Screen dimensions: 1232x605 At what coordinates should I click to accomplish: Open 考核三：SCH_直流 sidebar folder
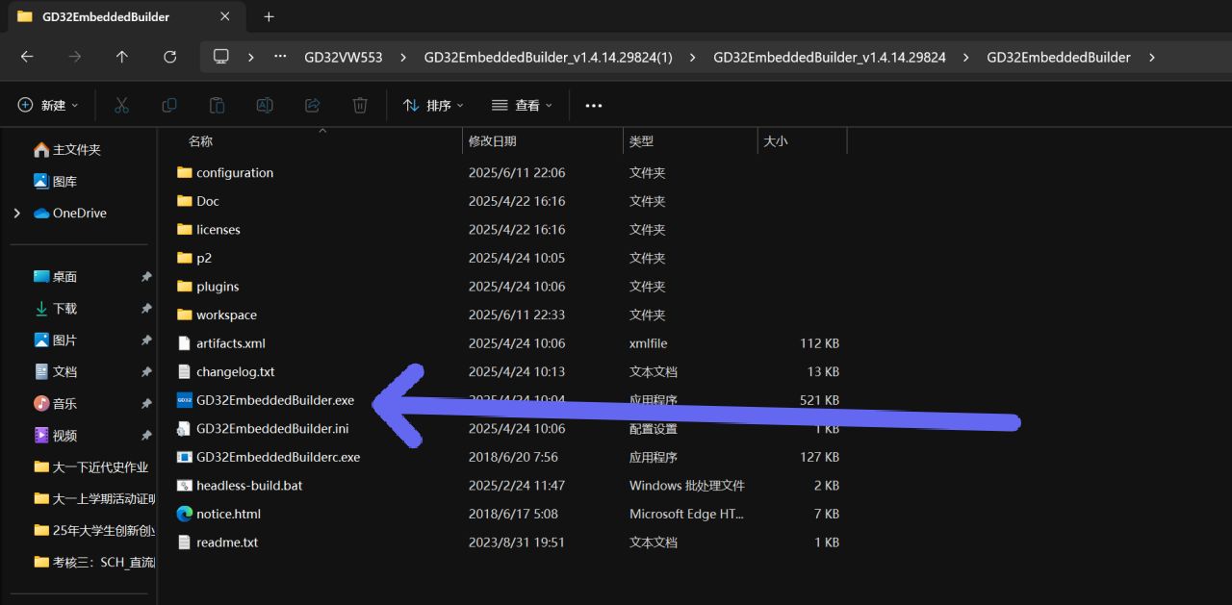[x=93, y=562]
